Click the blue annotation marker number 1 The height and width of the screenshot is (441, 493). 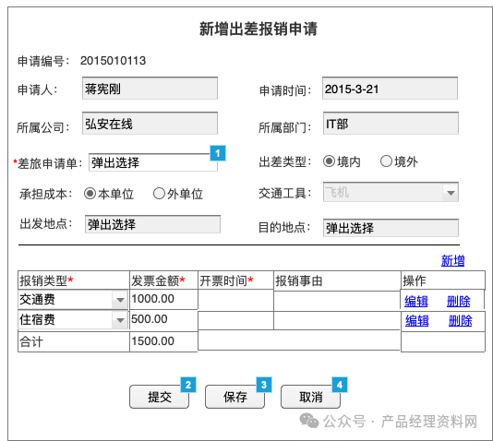click(218, 153)
